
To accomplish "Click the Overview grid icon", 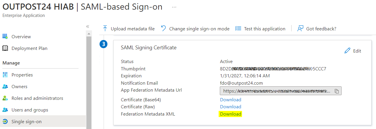I will [5, 36].
